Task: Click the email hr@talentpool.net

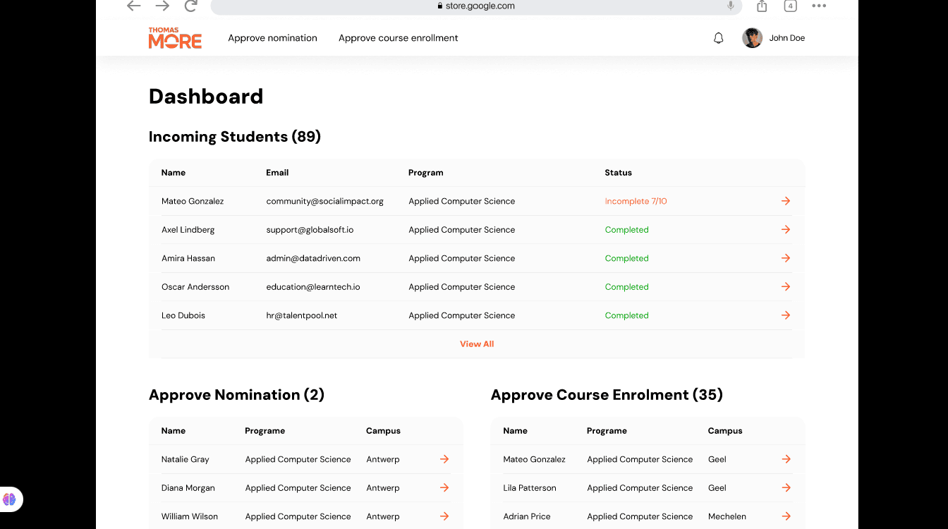Action: pos(301,315)
